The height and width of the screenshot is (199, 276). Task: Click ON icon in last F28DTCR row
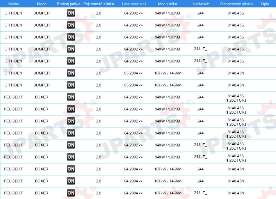[x=71, y=157]
